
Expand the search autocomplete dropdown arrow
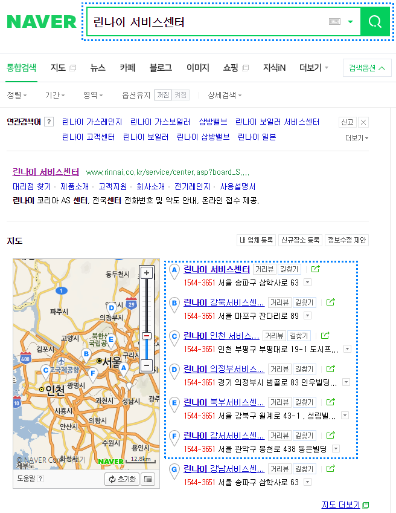click(350, 22)
